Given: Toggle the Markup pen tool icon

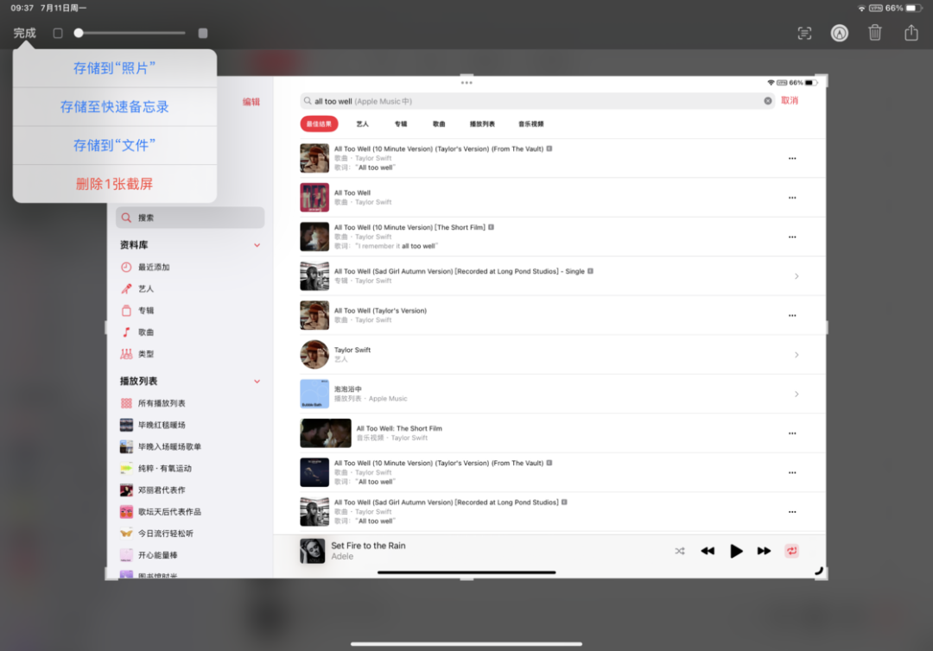Looking at the screenshot, I should click(x=840, y=34).
